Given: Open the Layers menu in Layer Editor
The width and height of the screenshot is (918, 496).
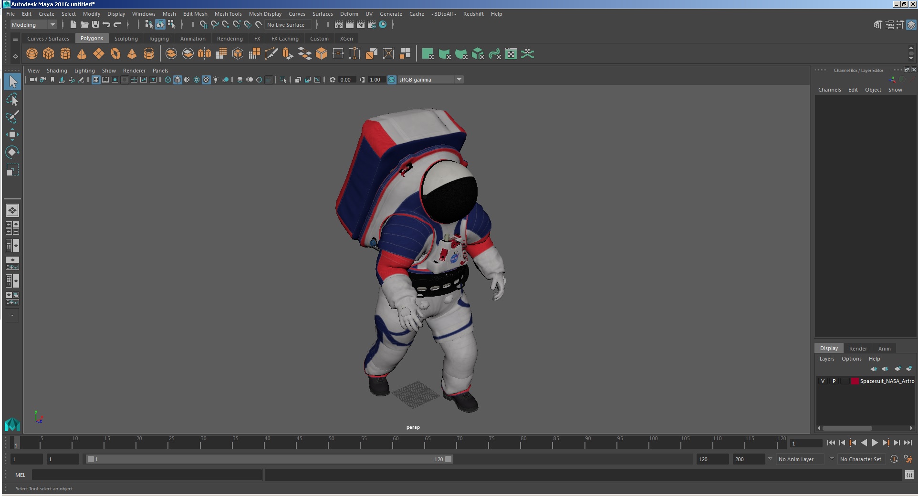Looking at the screenshot, I should [827, 359].
